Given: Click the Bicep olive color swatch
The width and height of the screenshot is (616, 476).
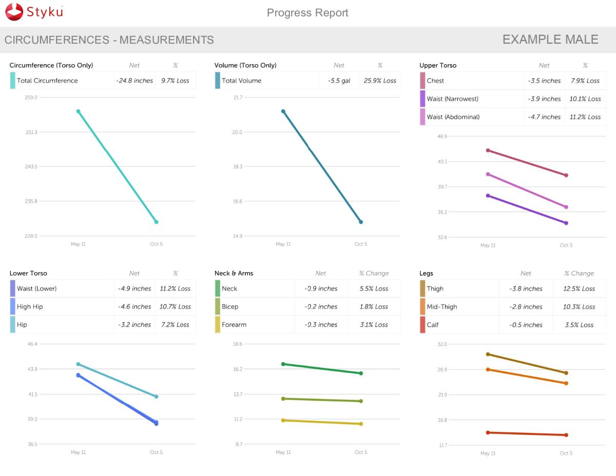Looking at the screenshot, I should (217, 307).
